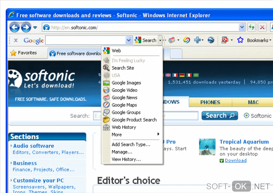Click the Search Site magnifier icon
The height and width of the screenshot is (193, 273).
click(106, 68)
